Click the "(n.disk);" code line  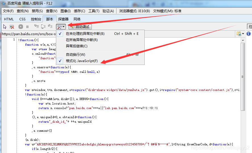[x=33, y=140]
